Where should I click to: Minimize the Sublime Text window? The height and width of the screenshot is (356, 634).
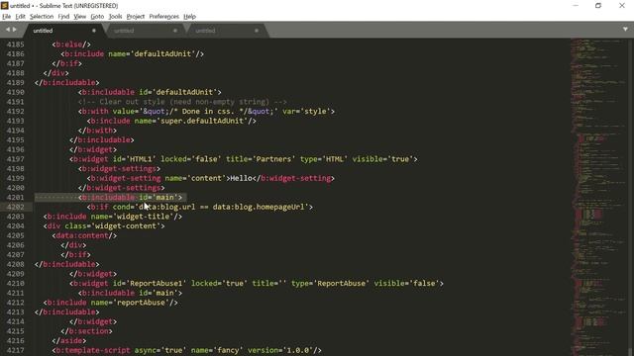tap(576, 5)
